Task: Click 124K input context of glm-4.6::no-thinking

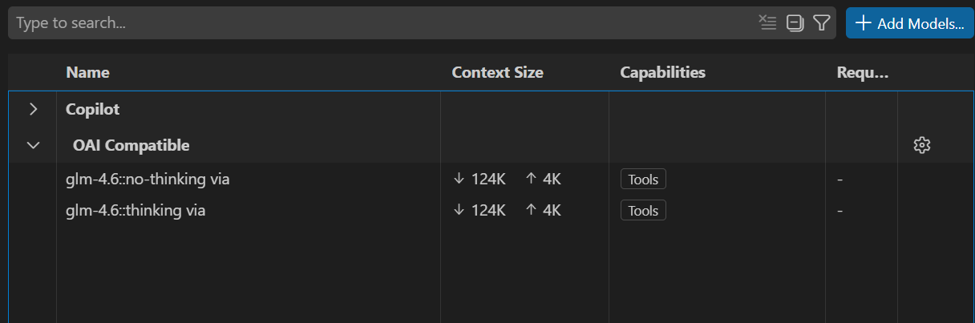Action: 479,179
